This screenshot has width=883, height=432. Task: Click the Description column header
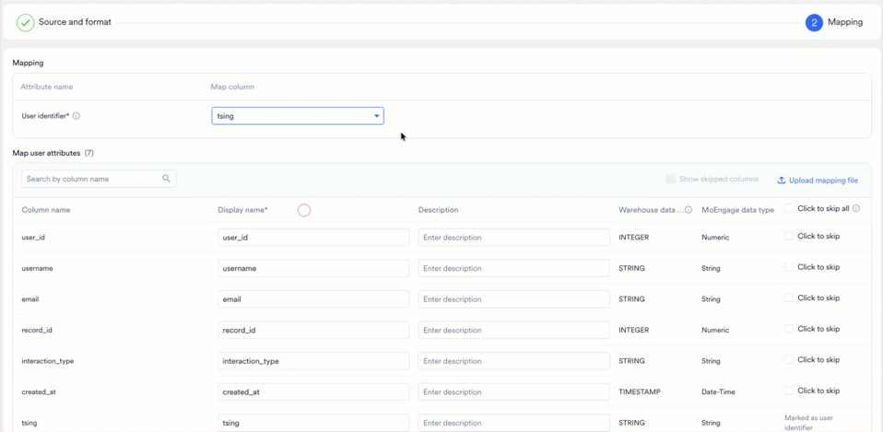coord(438,210)
